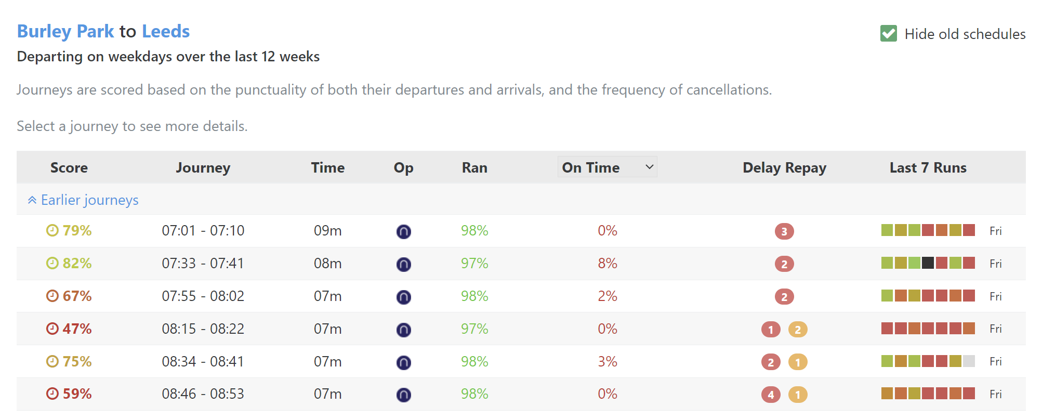Image resolution: width=1042 pixels, height=419 pixels.
Task: Click the Last 7 Runs header
Action: pos(928,168)
